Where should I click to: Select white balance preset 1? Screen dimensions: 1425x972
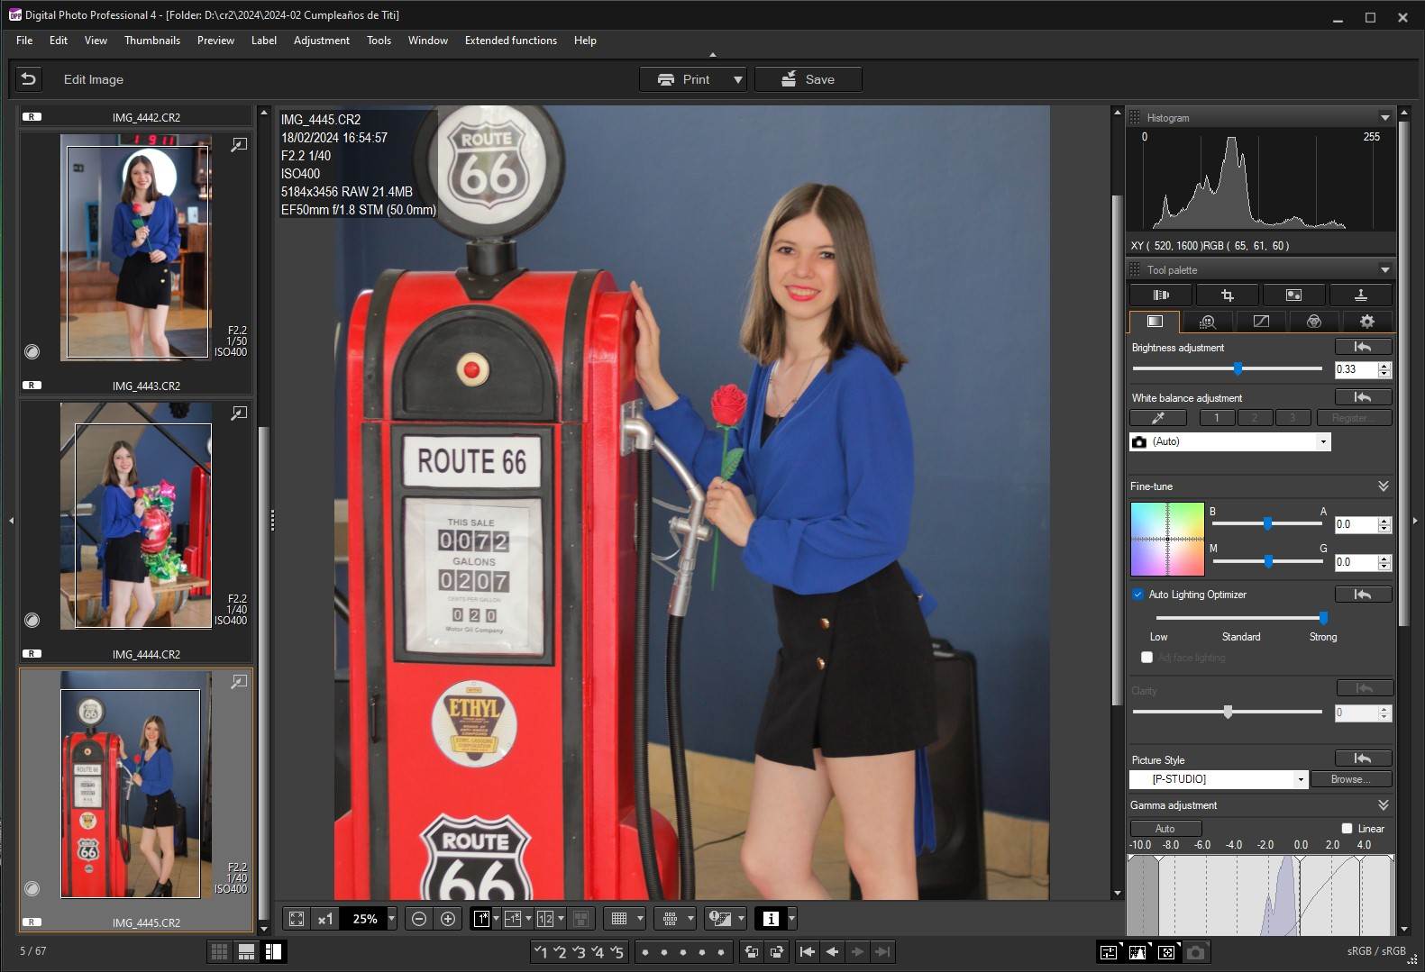click(x=1217, y=418)
